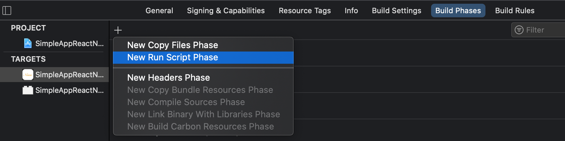Screen dimensions: 565x141
Task: Toggle the navigator sidebar panel icon
Action: (7, 11)
